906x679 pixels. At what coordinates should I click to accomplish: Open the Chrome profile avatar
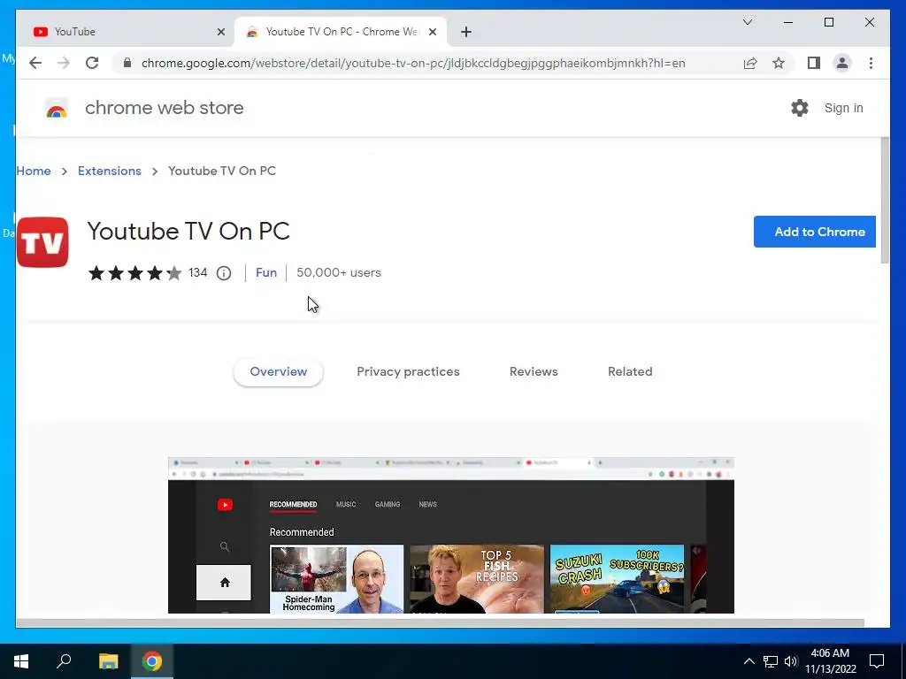point(842,63)
